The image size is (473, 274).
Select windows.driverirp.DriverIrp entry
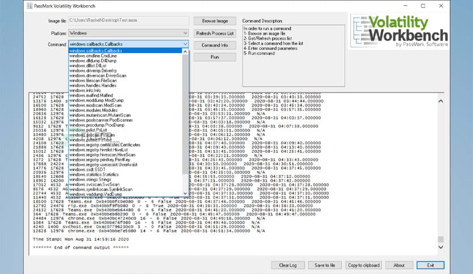(x=125, y=71)
